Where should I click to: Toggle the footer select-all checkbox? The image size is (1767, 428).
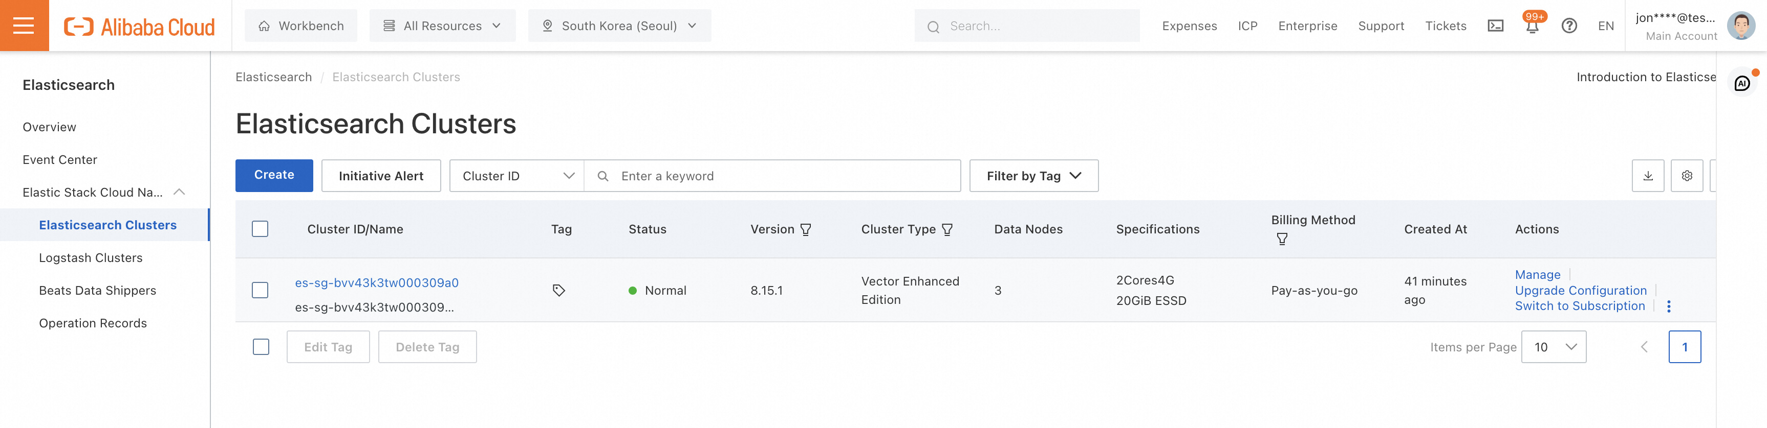click(x=261, y=347)
